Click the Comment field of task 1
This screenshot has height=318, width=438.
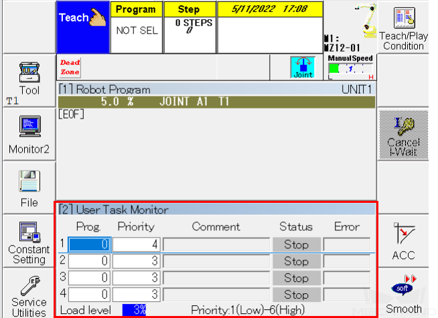pyautogui.click(x=216, y=244)
